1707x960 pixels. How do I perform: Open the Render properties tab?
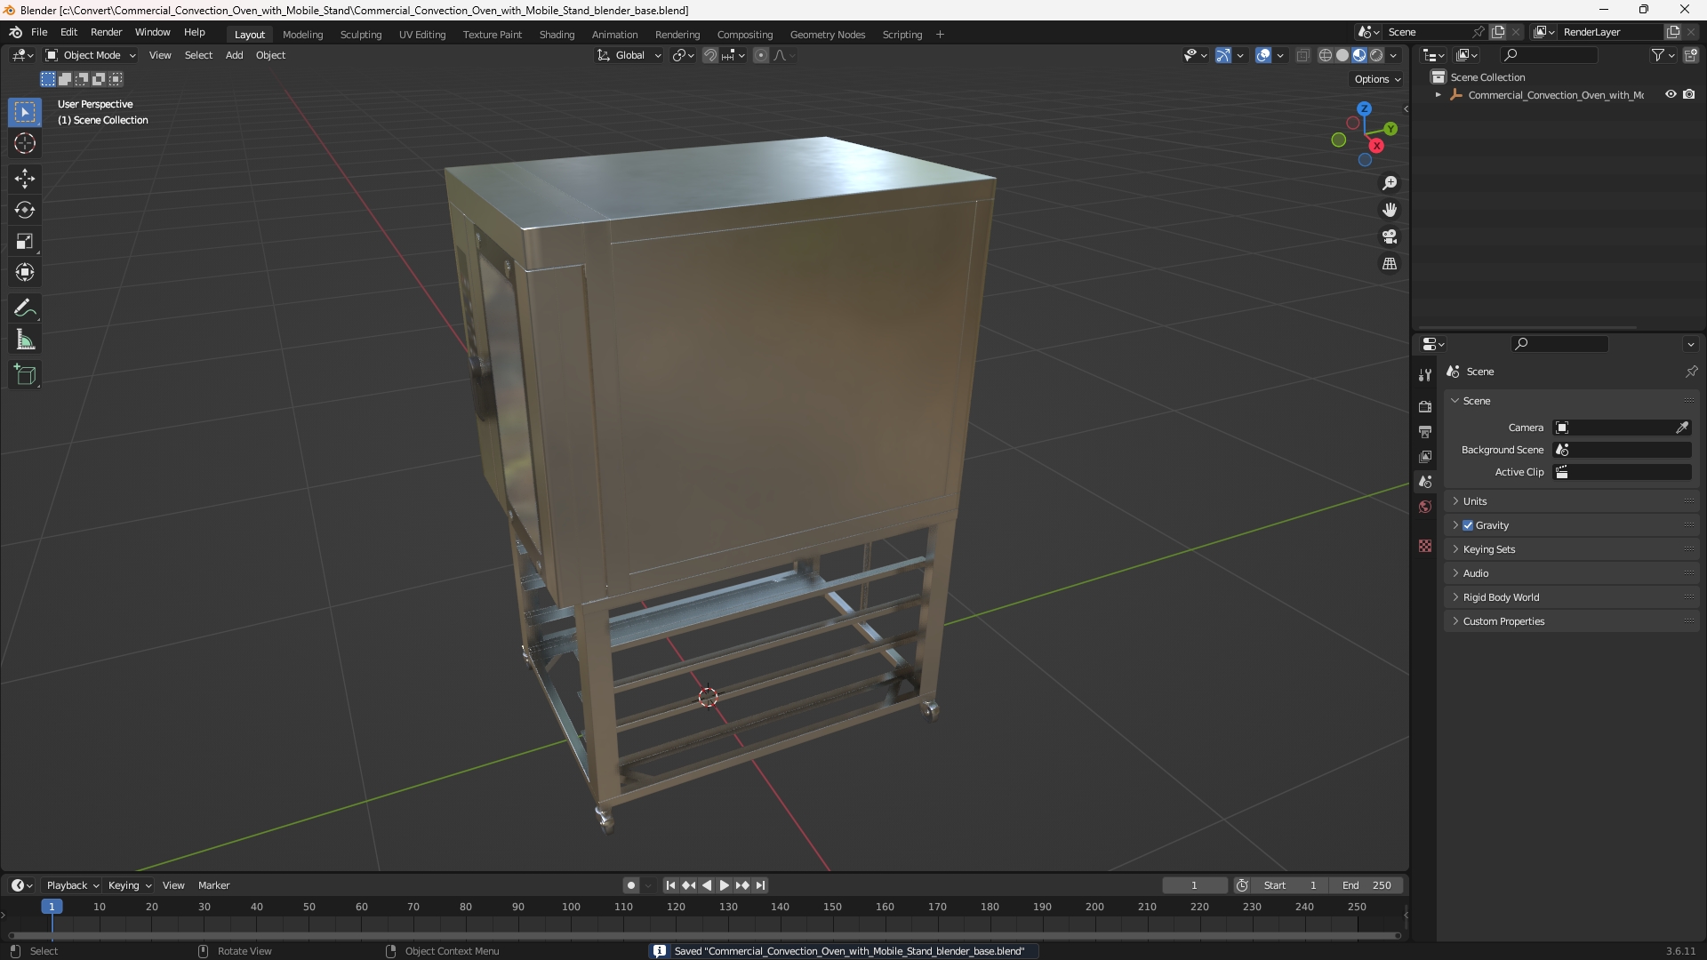point(1425,406)
